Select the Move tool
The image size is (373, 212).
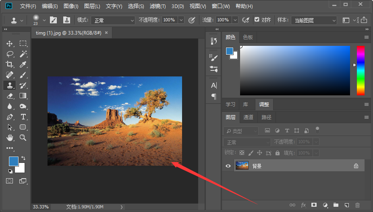[10, 43]
